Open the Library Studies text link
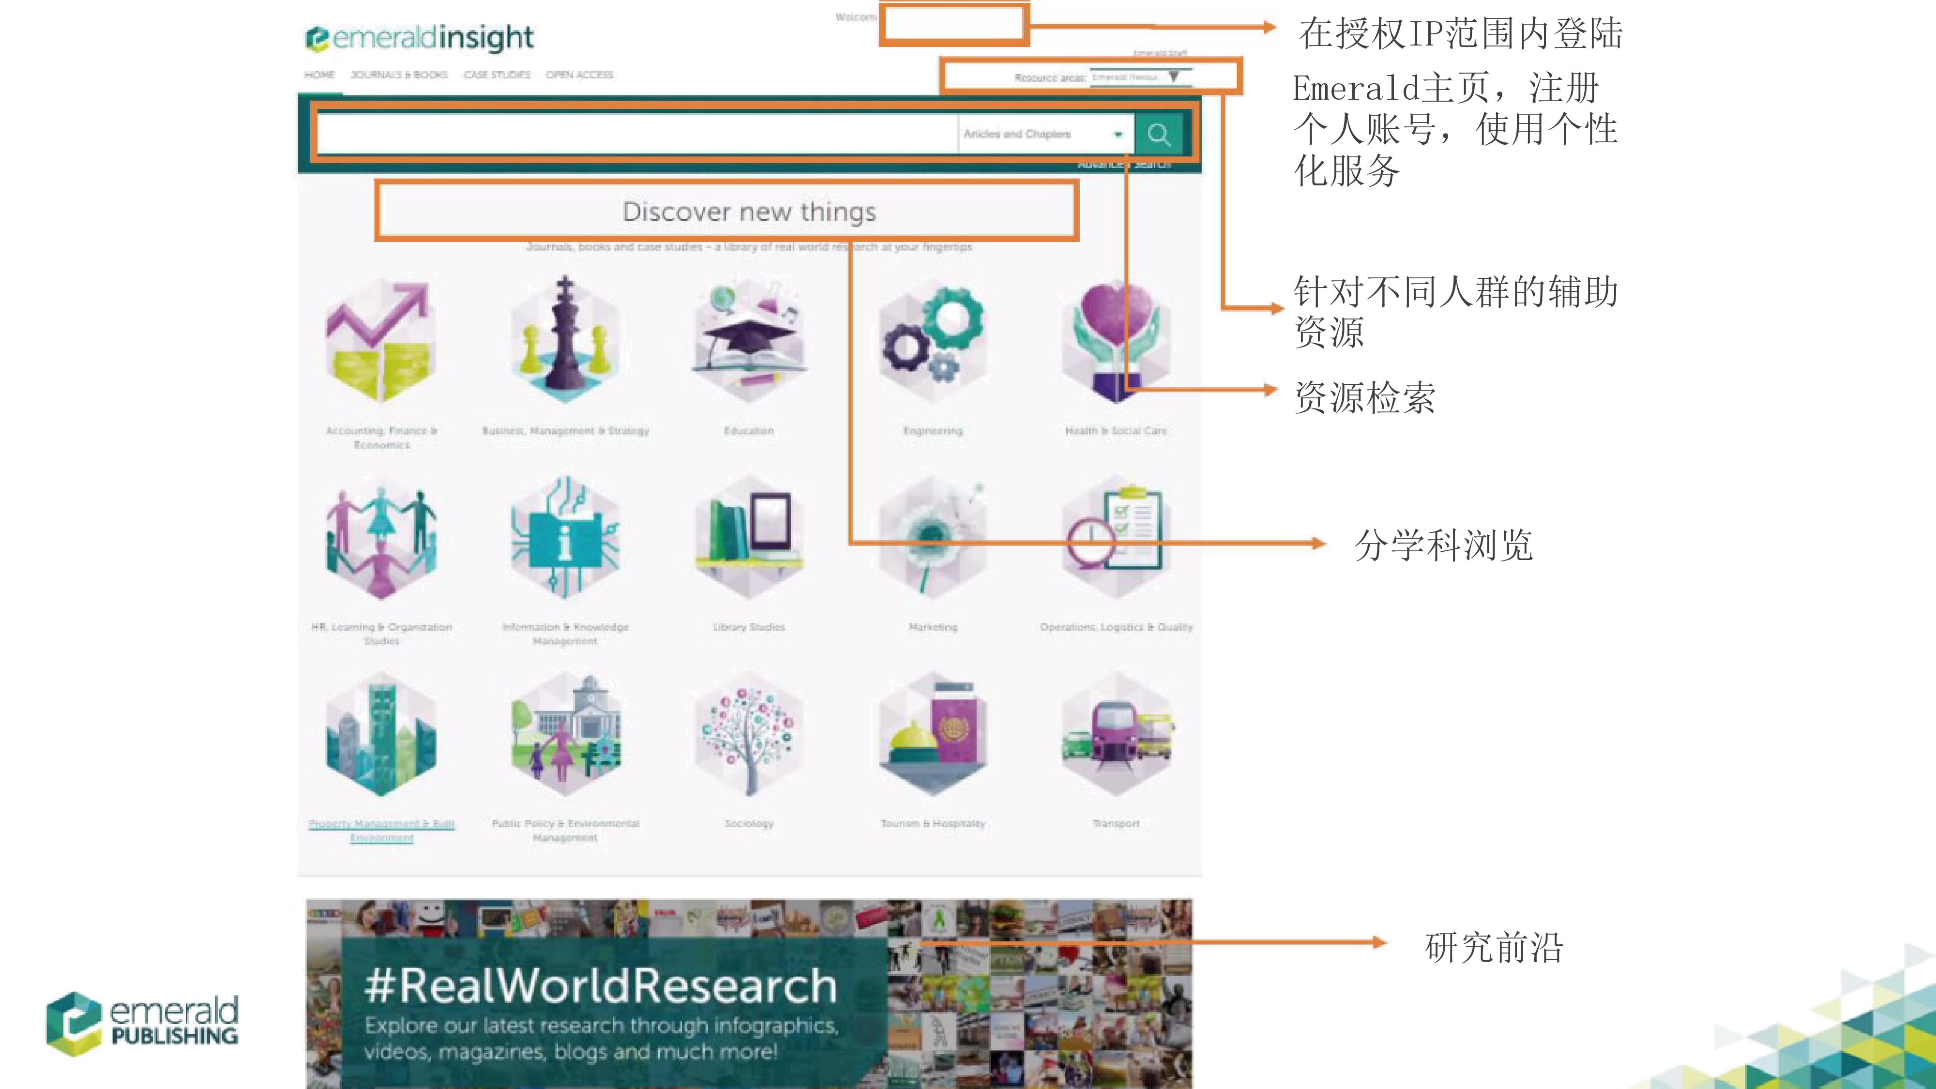The image size is (1936, 1089). coord(749,627)
